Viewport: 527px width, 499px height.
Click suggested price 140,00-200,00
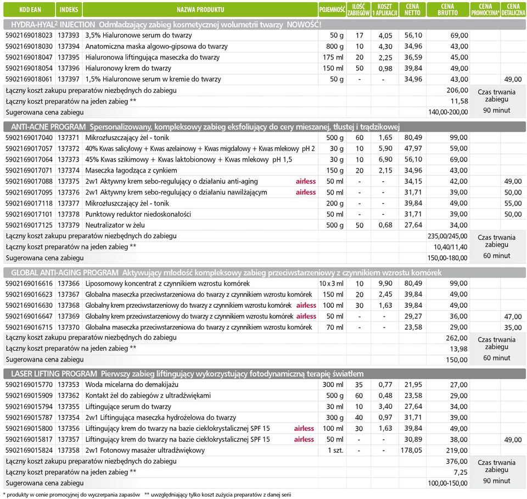(x=448, y=112)
